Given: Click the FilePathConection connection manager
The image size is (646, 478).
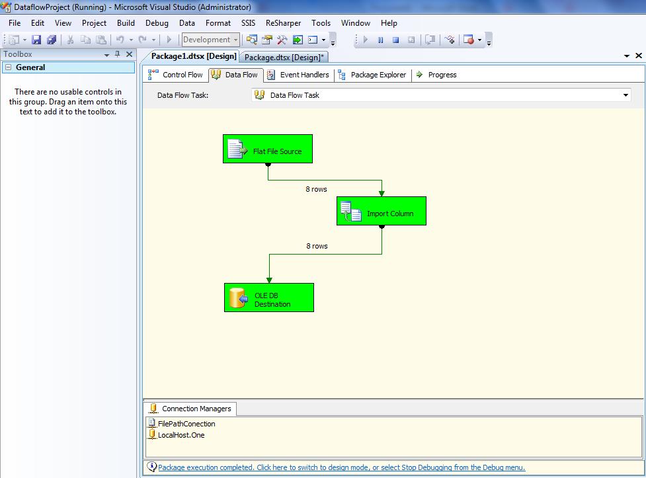Looking at the screenshot, I should tap(186, 424).
